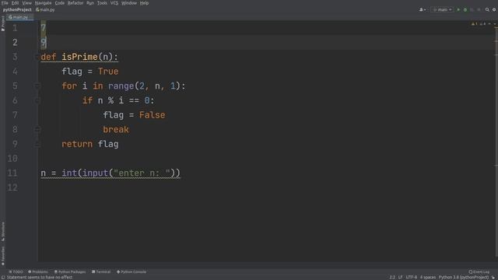Click the "enter n: " string literal

click(142, 173)
